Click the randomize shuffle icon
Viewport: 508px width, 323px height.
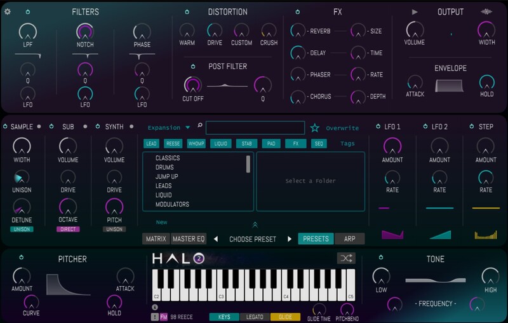[346, 258]
